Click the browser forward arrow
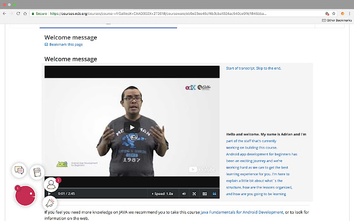Viewport: 354px width, 221px height. [11, 13]
